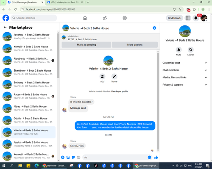
Task: Click the Facebook logo icon
Action: [6, 18]
